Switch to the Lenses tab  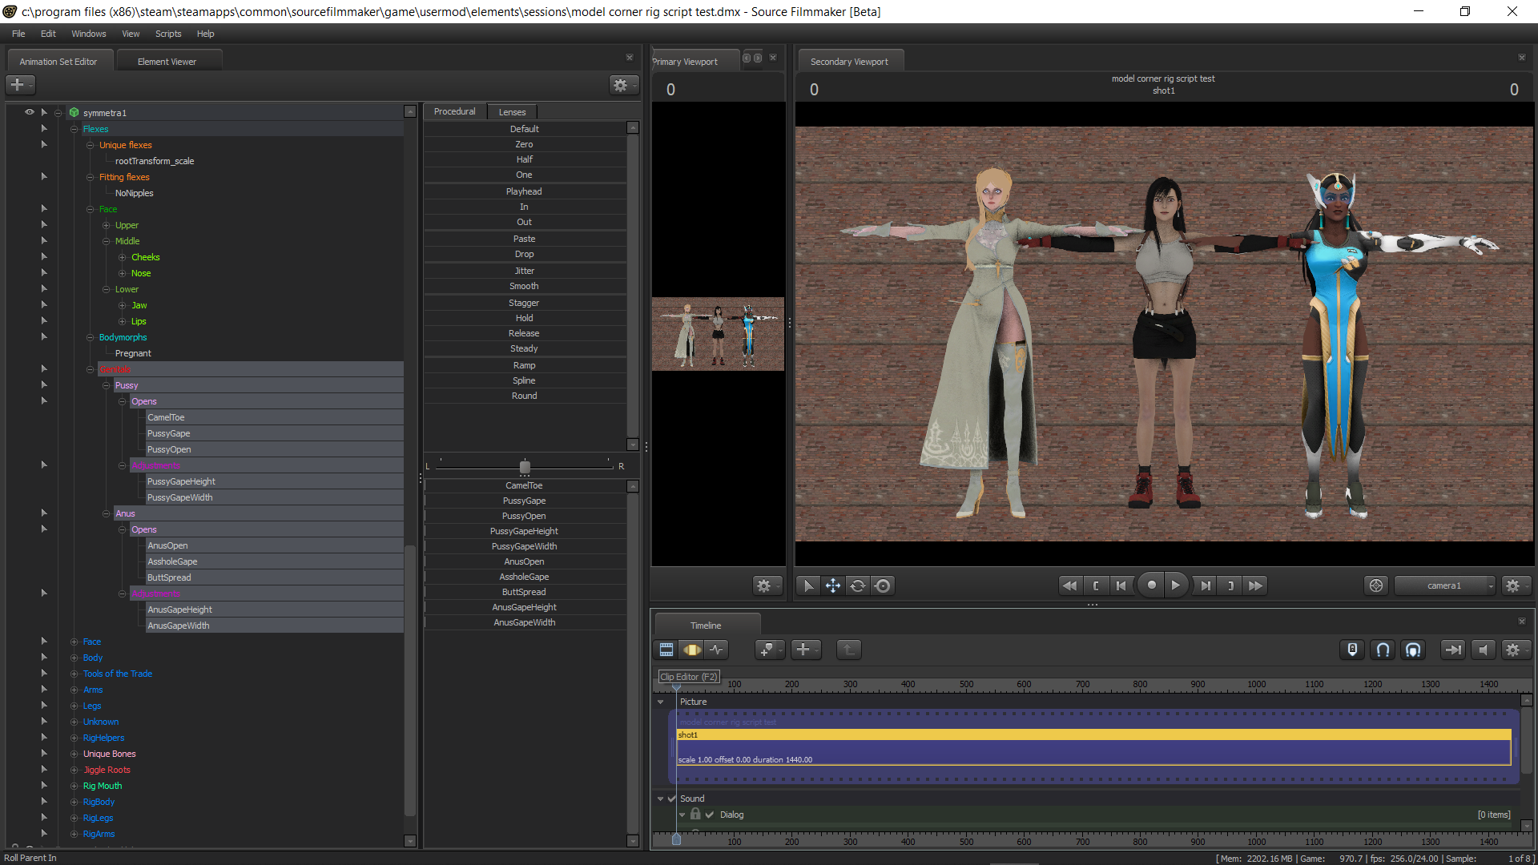[x=512, y=112]
